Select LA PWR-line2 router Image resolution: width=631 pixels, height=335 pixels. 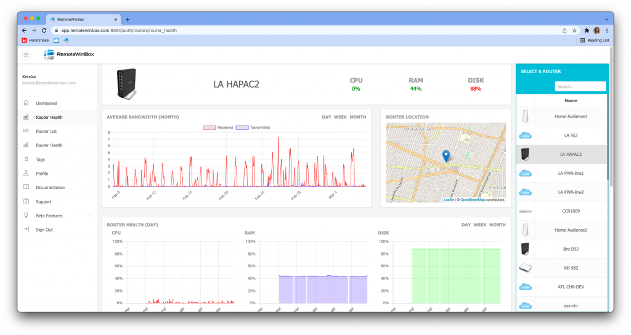(562, 192)
